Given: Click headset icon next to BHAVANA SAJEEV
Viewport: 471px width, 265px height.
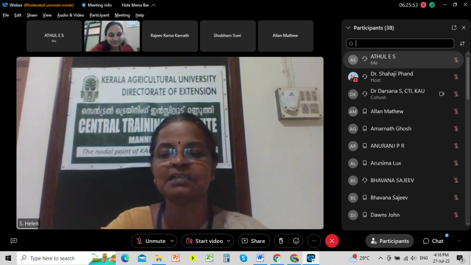Looking at the screenshot, I should click(365, 180).
